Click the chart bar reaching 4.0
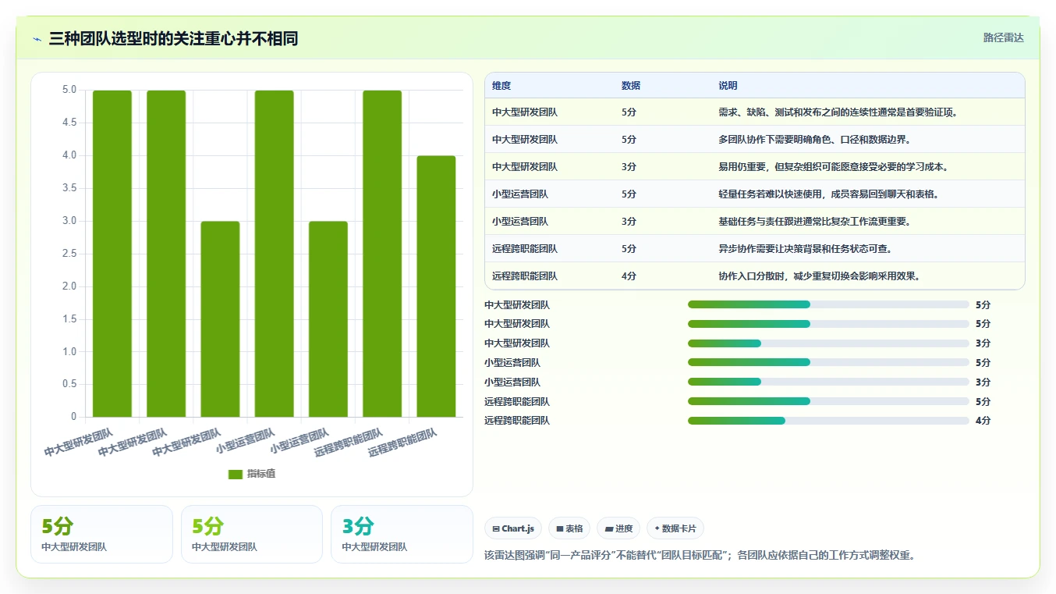The image size is (1056, 594). point(436,286)
